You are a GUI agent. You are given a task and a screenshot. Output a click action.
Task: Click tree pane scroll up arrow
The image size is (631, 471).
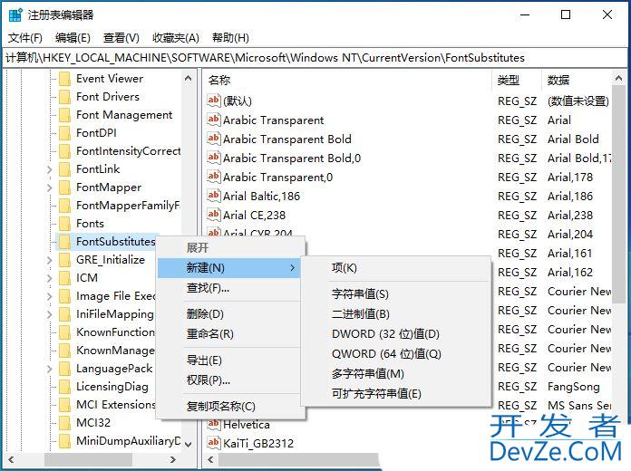coord(188,79)
